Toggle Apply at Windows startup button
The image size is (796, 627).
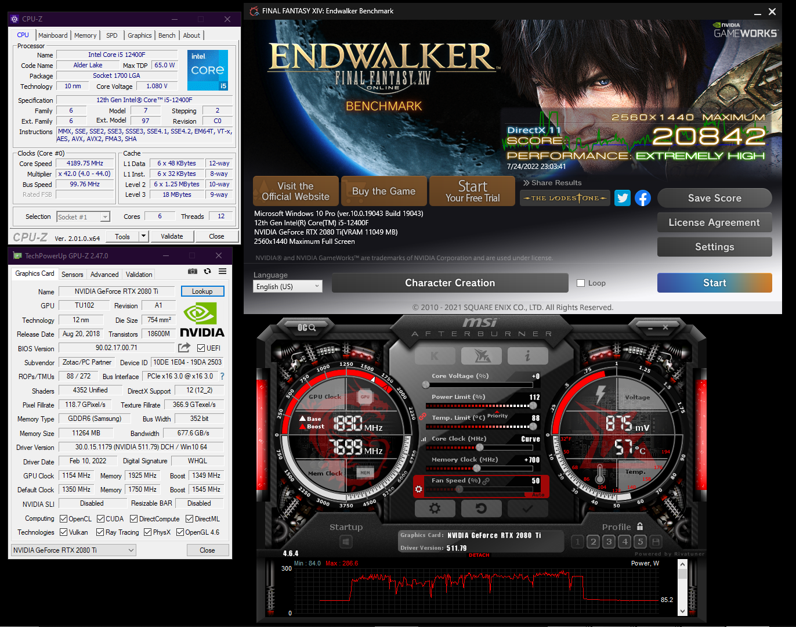click(346, 541)
